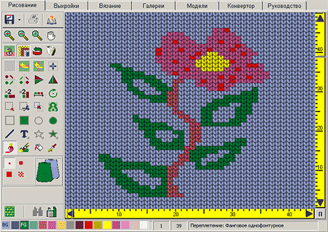
Task: Select the straight line drawing tool
Action: 10,134
